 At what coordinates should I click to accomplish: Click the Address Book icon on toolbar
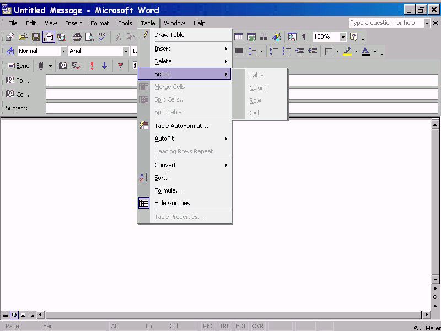pyautogui.click(x=63, y=66)
